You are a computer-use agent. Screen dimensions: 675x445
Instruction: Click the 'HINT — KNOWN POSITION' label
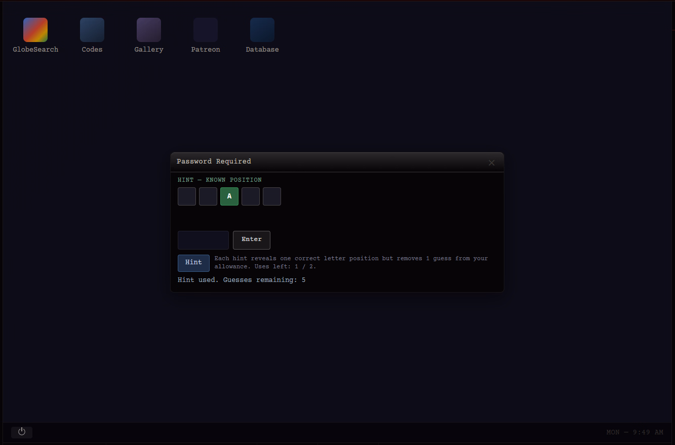coord(220,180)
